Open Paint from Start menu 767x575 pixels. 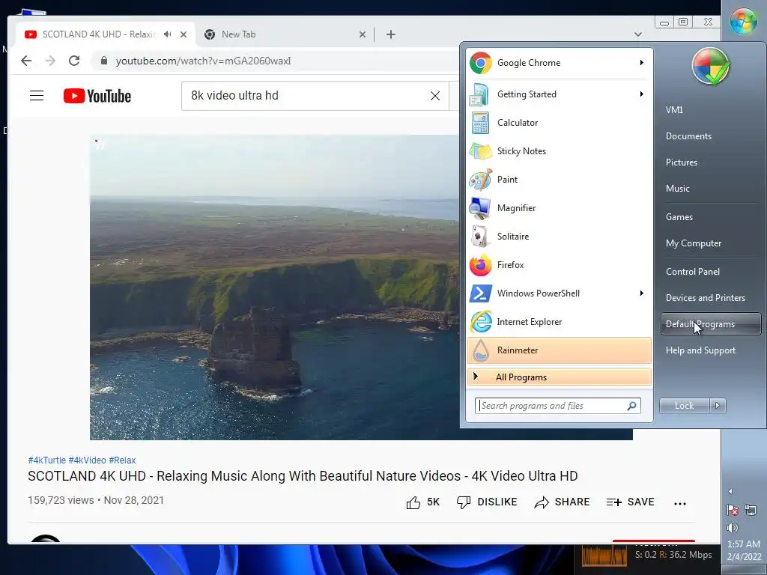tap(559, 180)
